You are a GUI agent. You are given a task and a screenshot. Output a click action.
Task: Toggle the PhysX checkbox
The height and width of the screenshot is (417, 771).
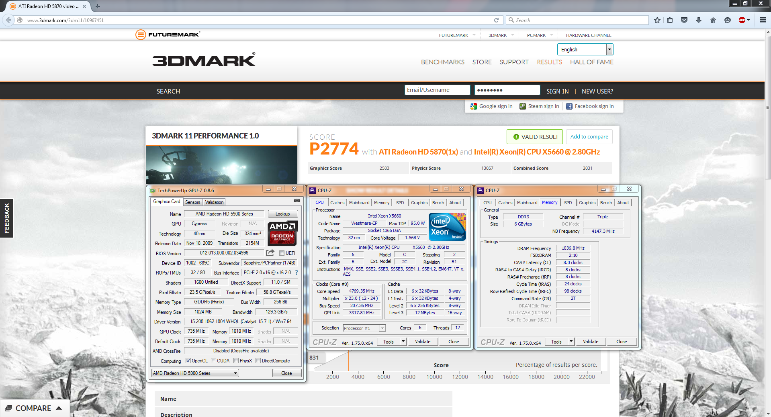(236, 361)
